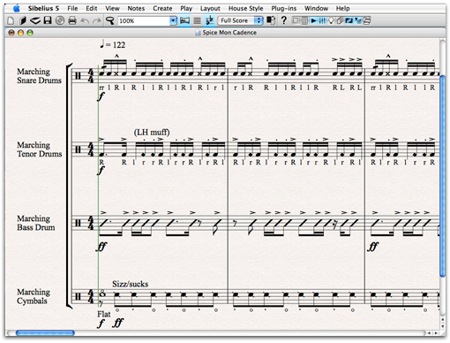The image size is (450, 343).
Task: Open the File menu
Action: [x=72, y=8]
